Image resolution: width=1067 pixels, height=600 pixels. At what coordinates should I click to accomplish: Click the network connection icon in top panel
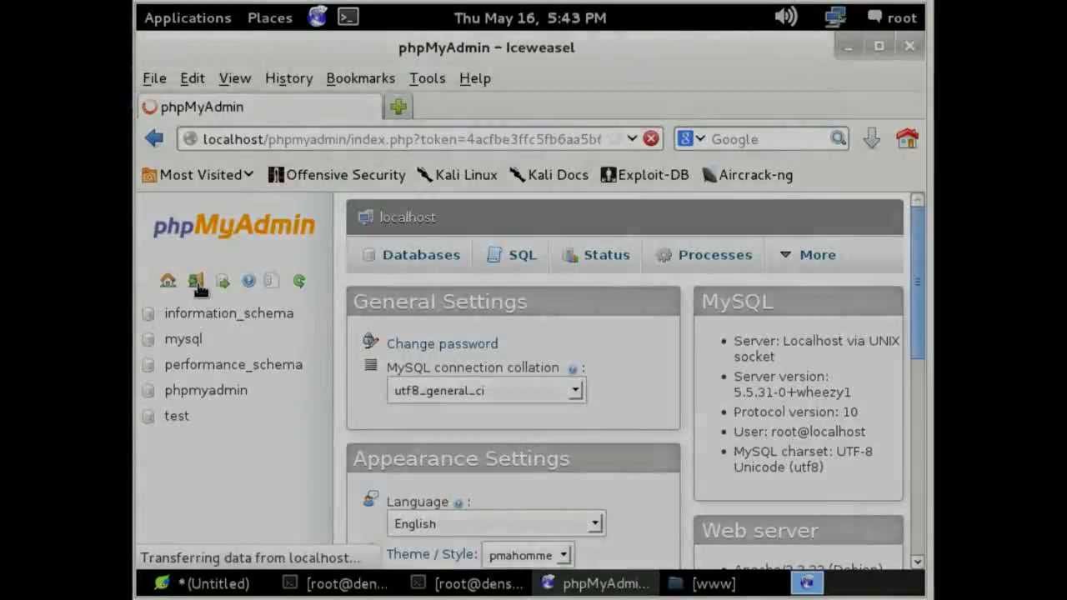(835, 17)
